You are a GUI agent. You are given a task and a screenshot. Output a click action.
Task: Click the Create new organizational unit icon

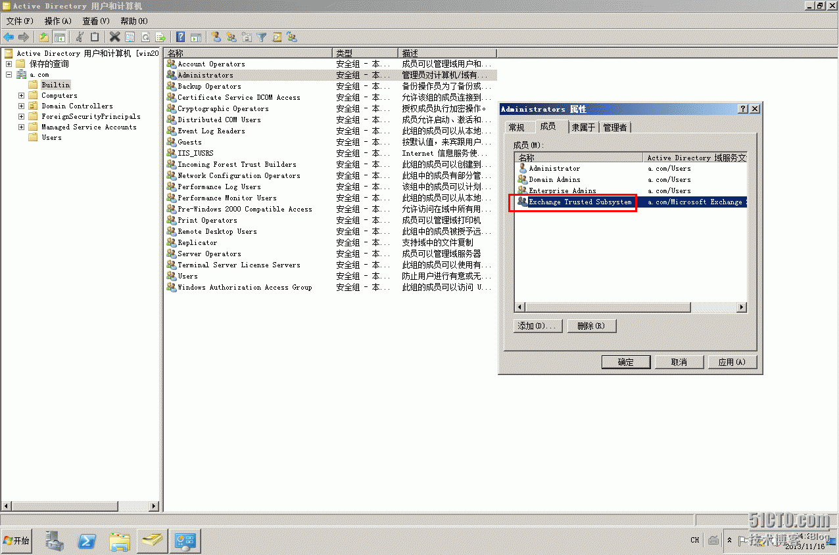(x=247, y=37)
